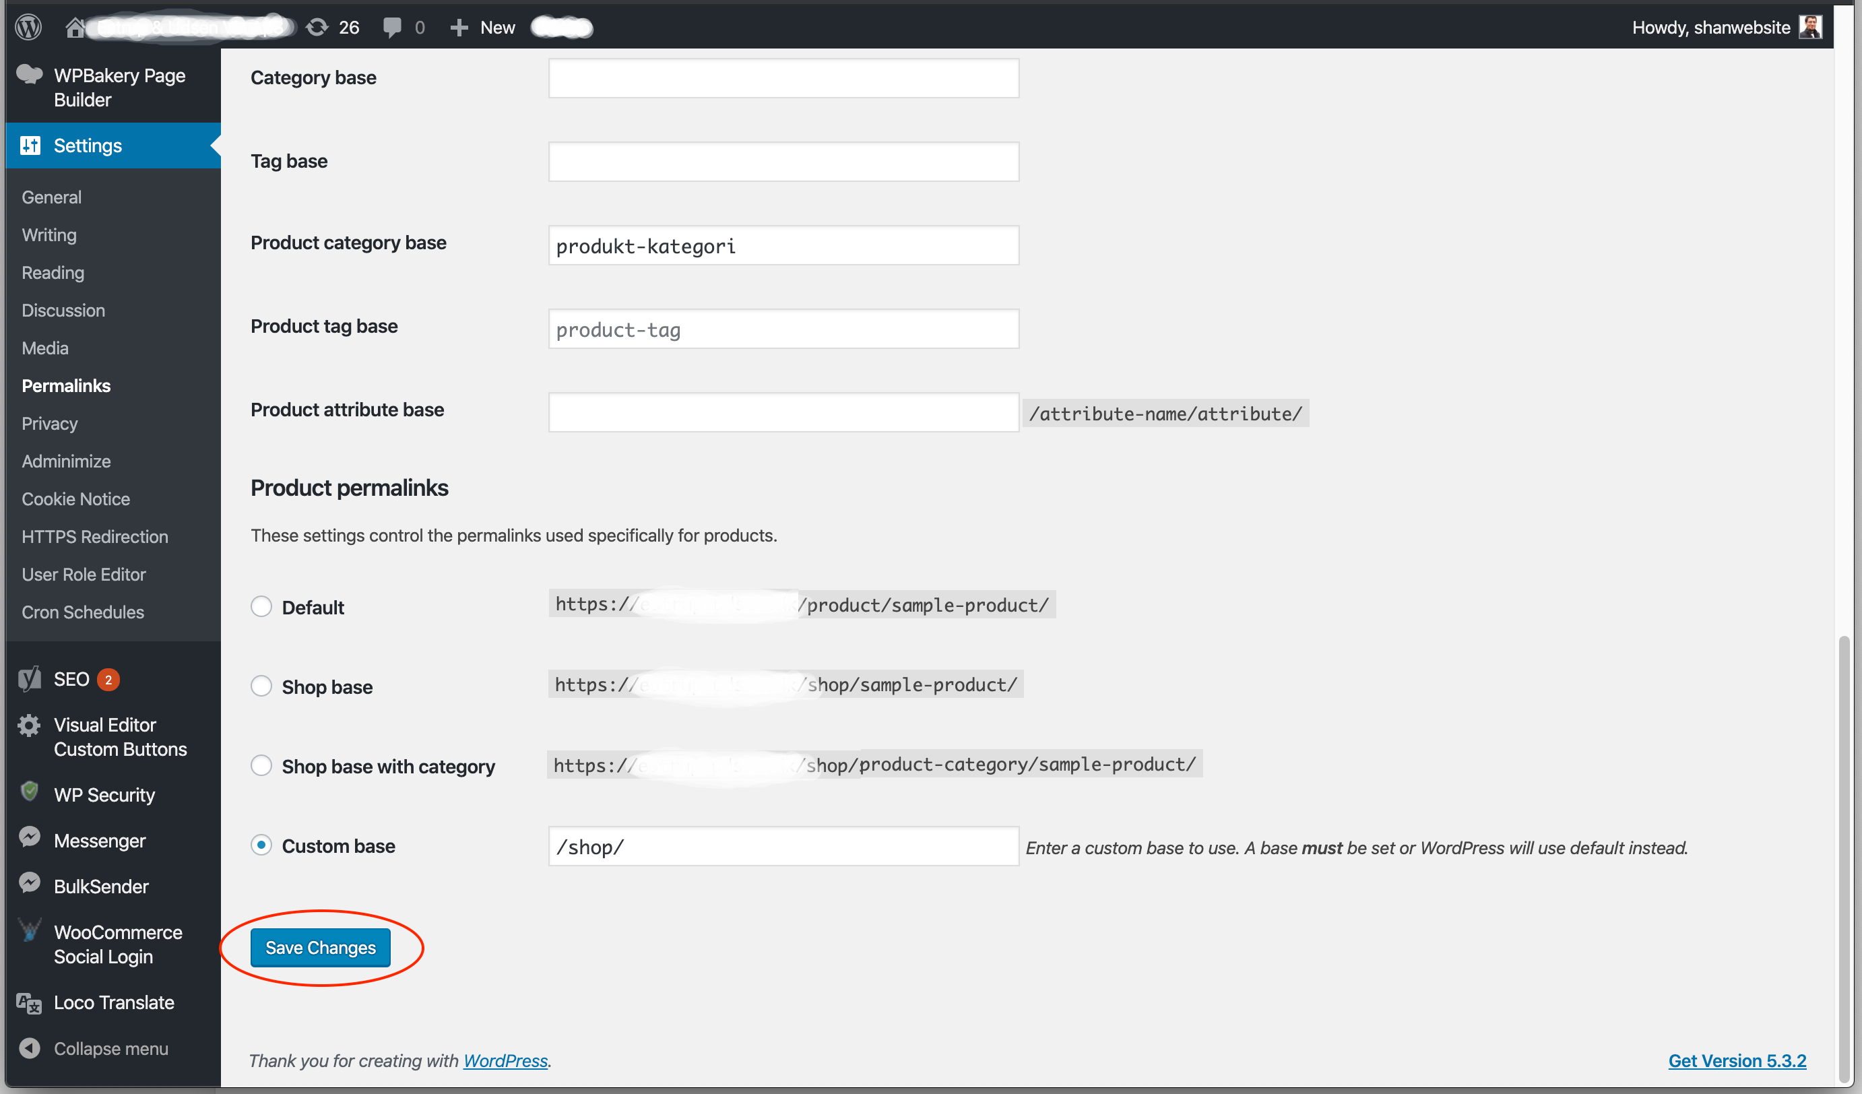
Task: Click the Messenger sidebar icon
Action: 30,839
